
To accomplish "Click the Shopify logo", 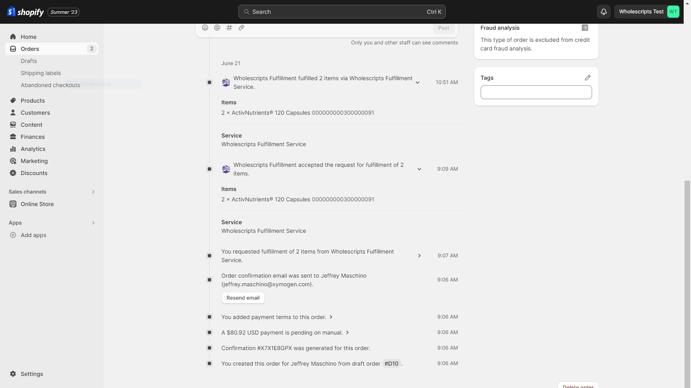I will point(25,12).
